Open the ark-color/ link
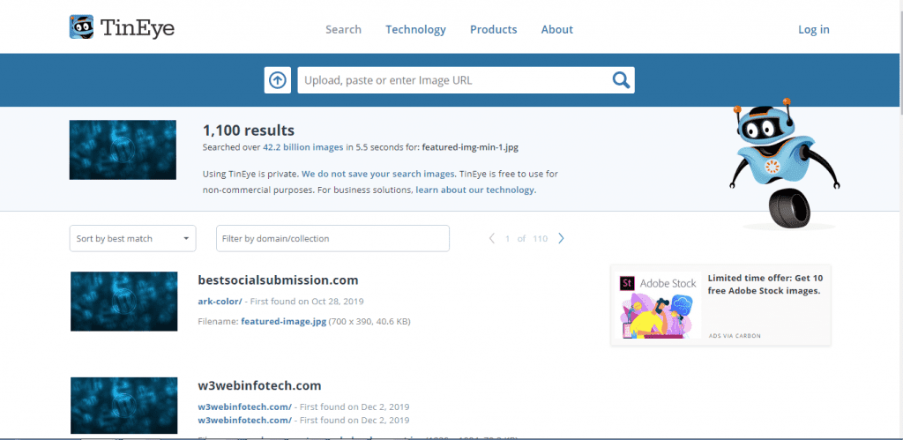This screenshot has height=440, width=903. click(x=220, y=301)
